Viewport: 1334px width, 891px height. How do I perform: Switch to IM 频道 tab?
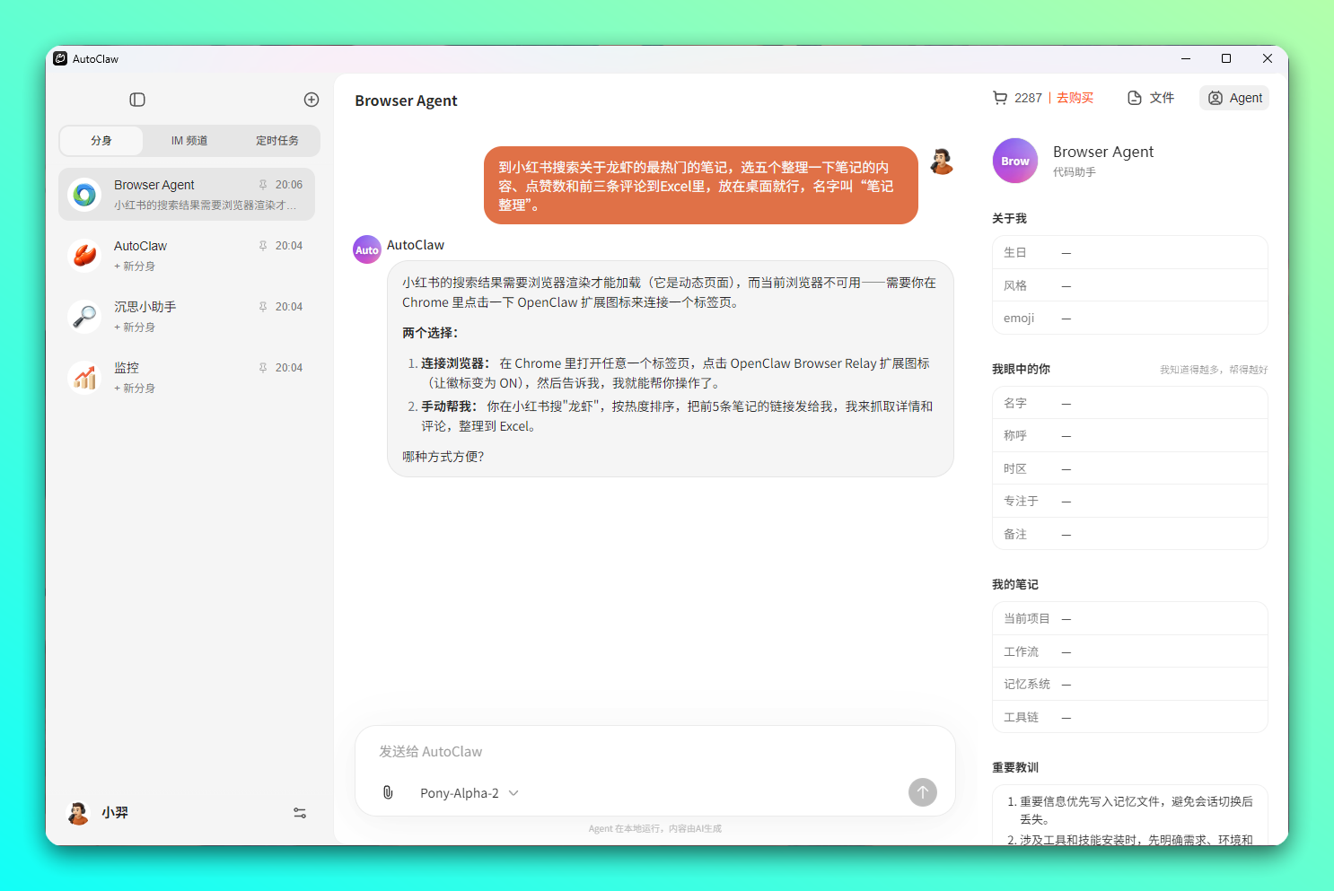coord(189,141)
